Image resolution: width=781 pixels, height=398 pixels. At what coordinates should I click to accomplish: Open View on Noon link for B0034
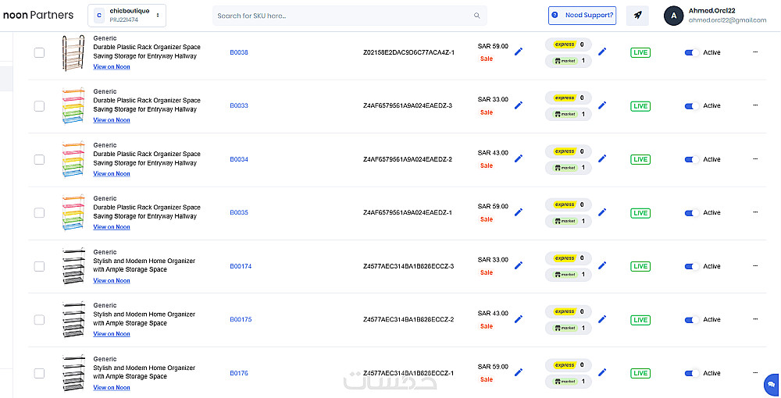[x=112, y=174]
